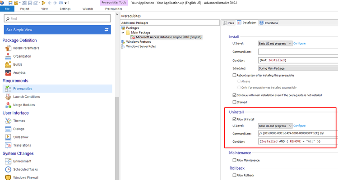Screen dimensions: 338x180
Task: Open the Themes page icon
Action: point(8,121)
